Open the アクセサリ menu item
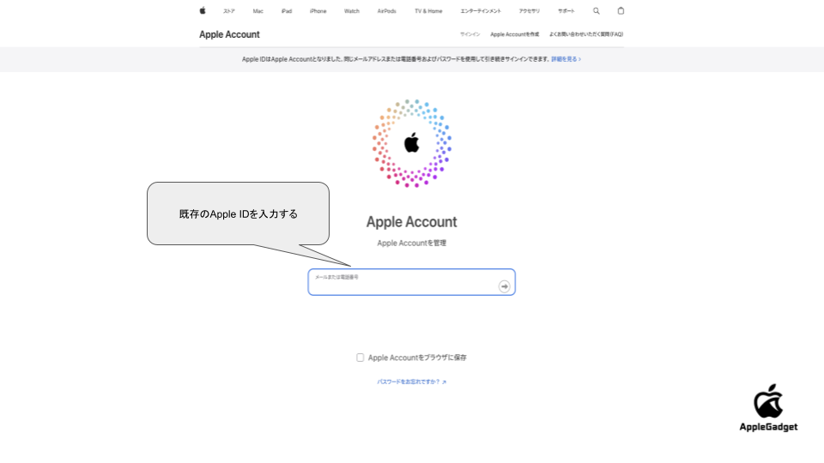This screenshot has height=463, width=824. [x=530, y=11]
